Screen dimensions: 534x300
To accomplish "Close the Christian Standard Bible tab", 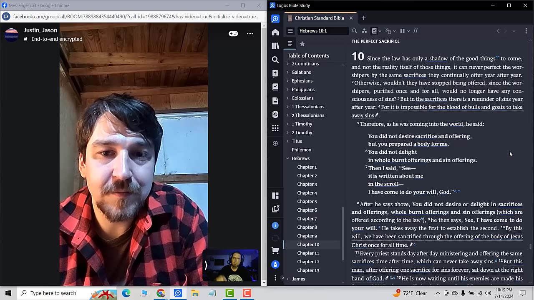I will point(351,18).
